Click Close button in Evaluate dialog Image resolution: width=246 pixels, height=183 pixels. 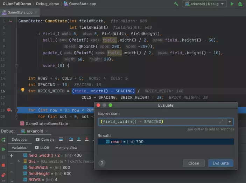[194, 163]
